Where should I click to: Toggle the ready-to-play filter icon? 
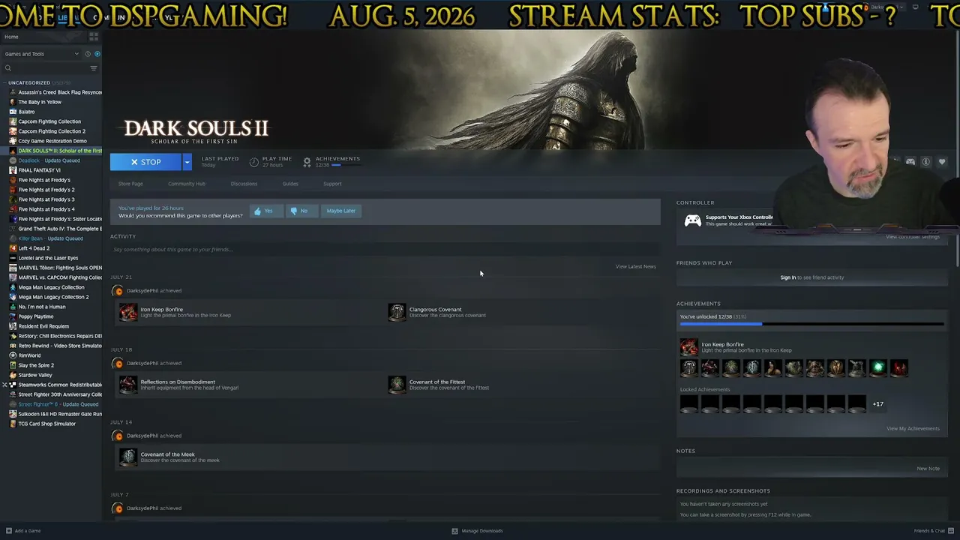click(x=97, y=54)
